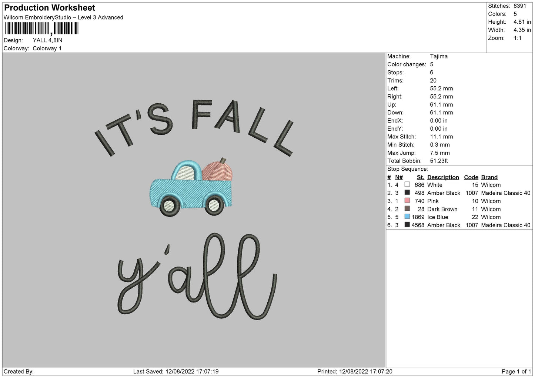Click the "White" description in stop row 1
Image resolution: width=535 pixels, height=378 pixels.
[x=435, y=185]
